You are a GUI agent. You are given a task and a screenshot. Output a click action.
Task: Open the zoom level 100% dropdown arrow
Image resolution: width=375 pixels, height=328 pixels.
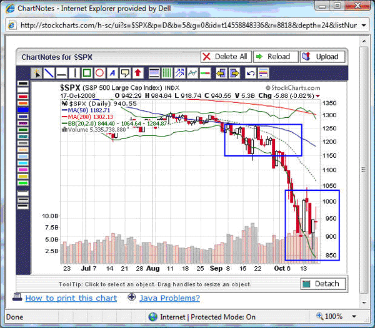pos(354,317)
